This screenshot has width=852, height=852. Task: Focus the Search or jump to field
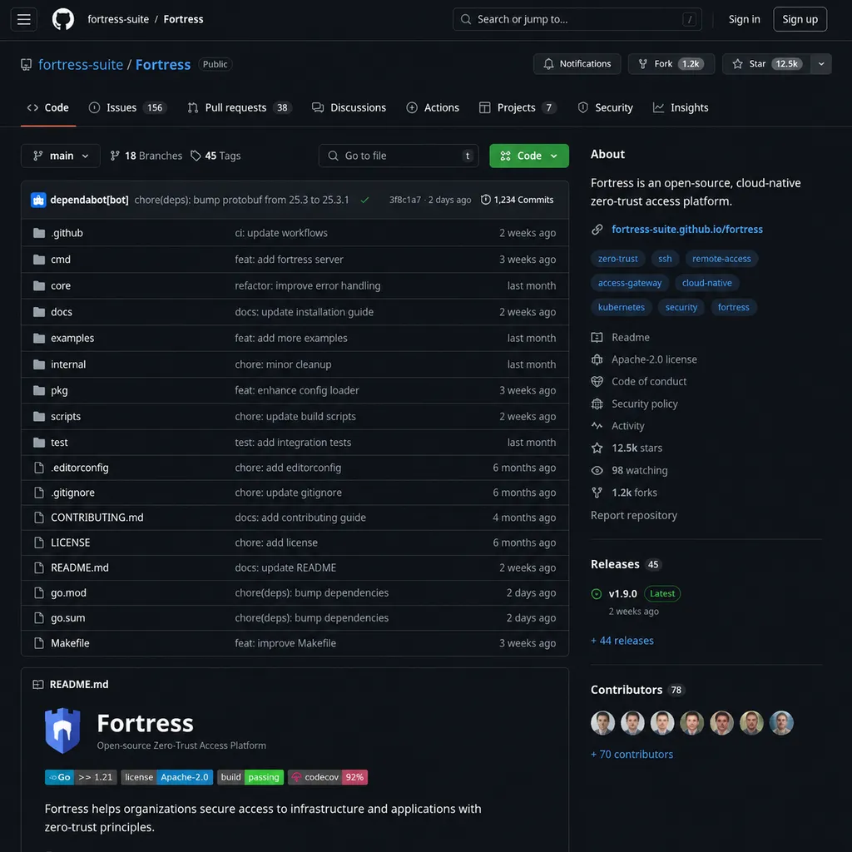tap(577, 20)
